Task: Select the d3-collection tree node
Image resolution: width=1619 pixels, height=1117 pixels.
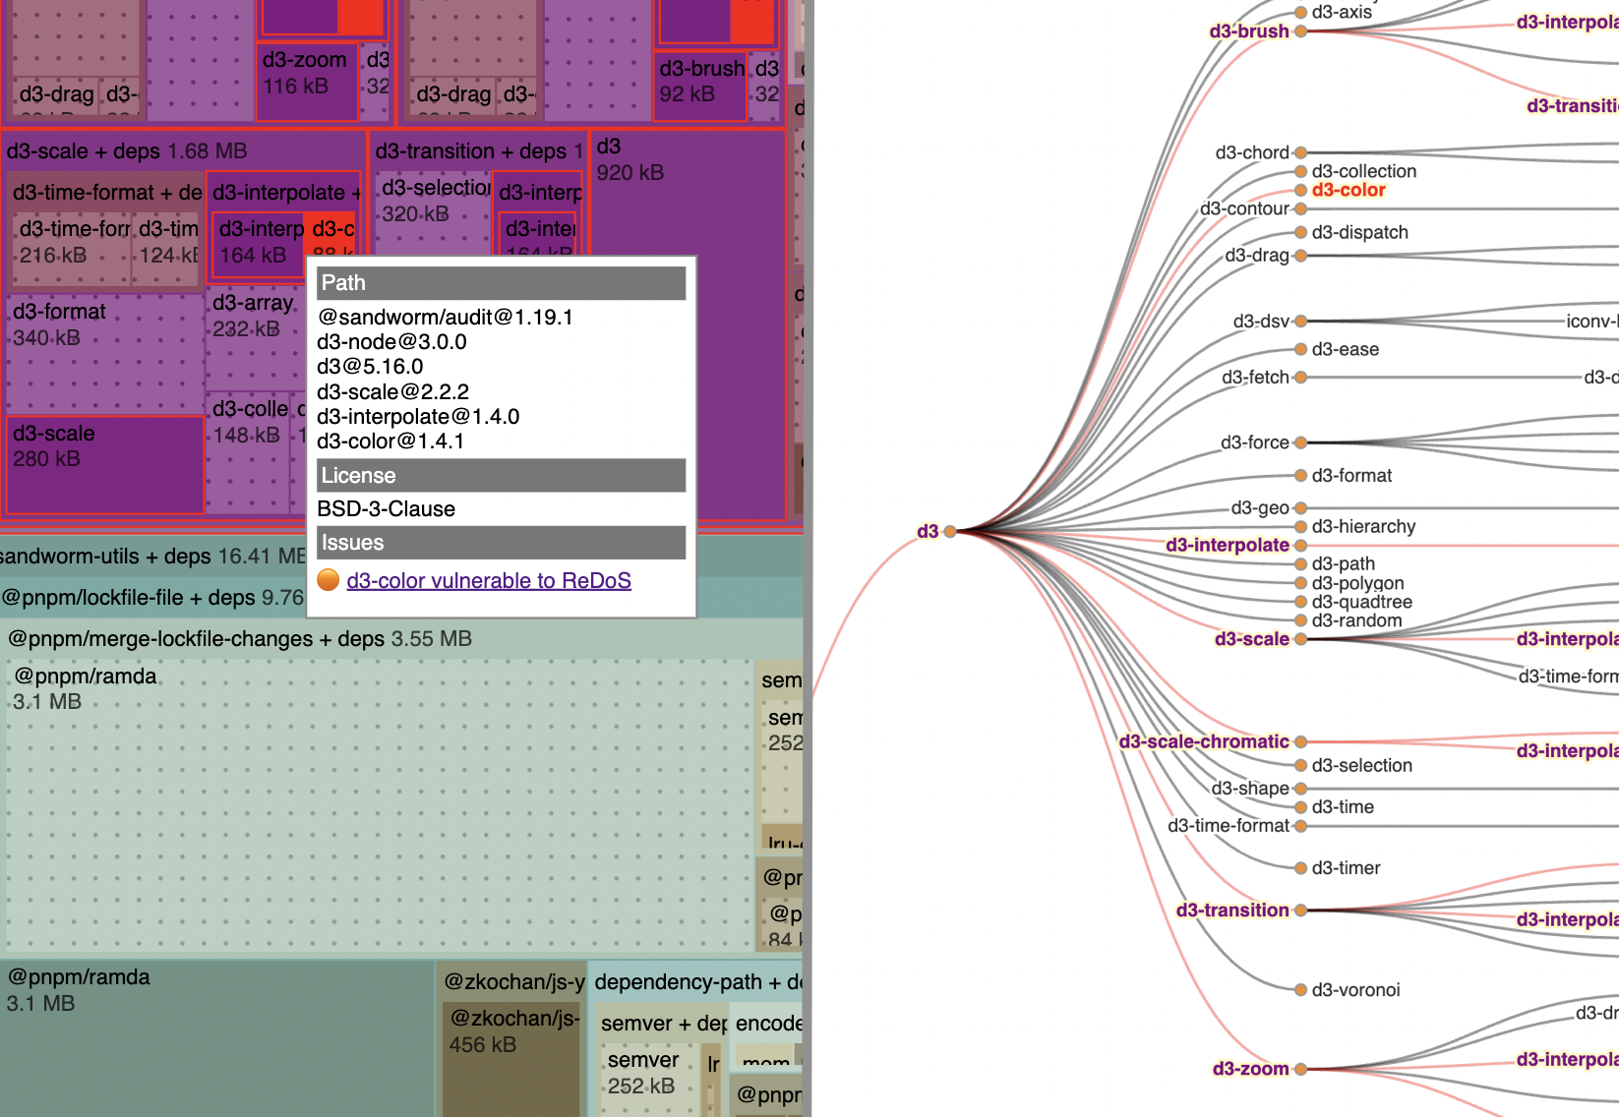Action: (1300, 171)
